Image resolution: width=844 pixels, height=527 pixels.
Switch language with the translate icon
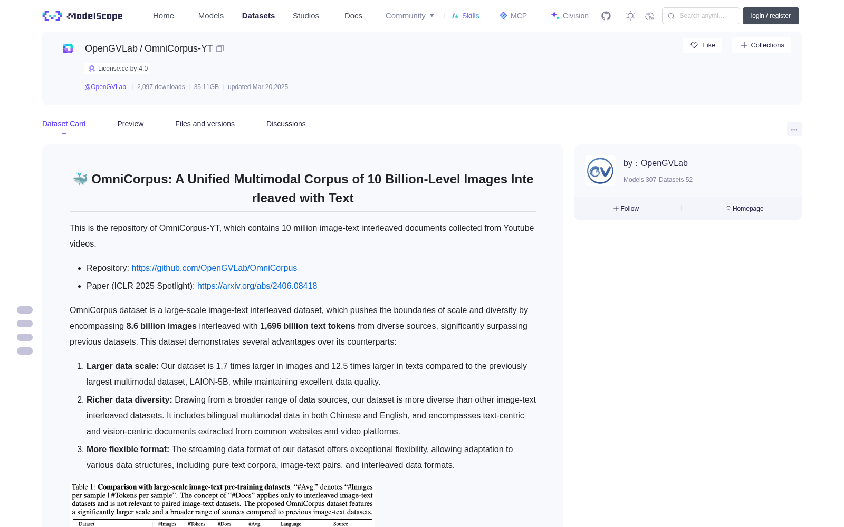coord(650,16)
